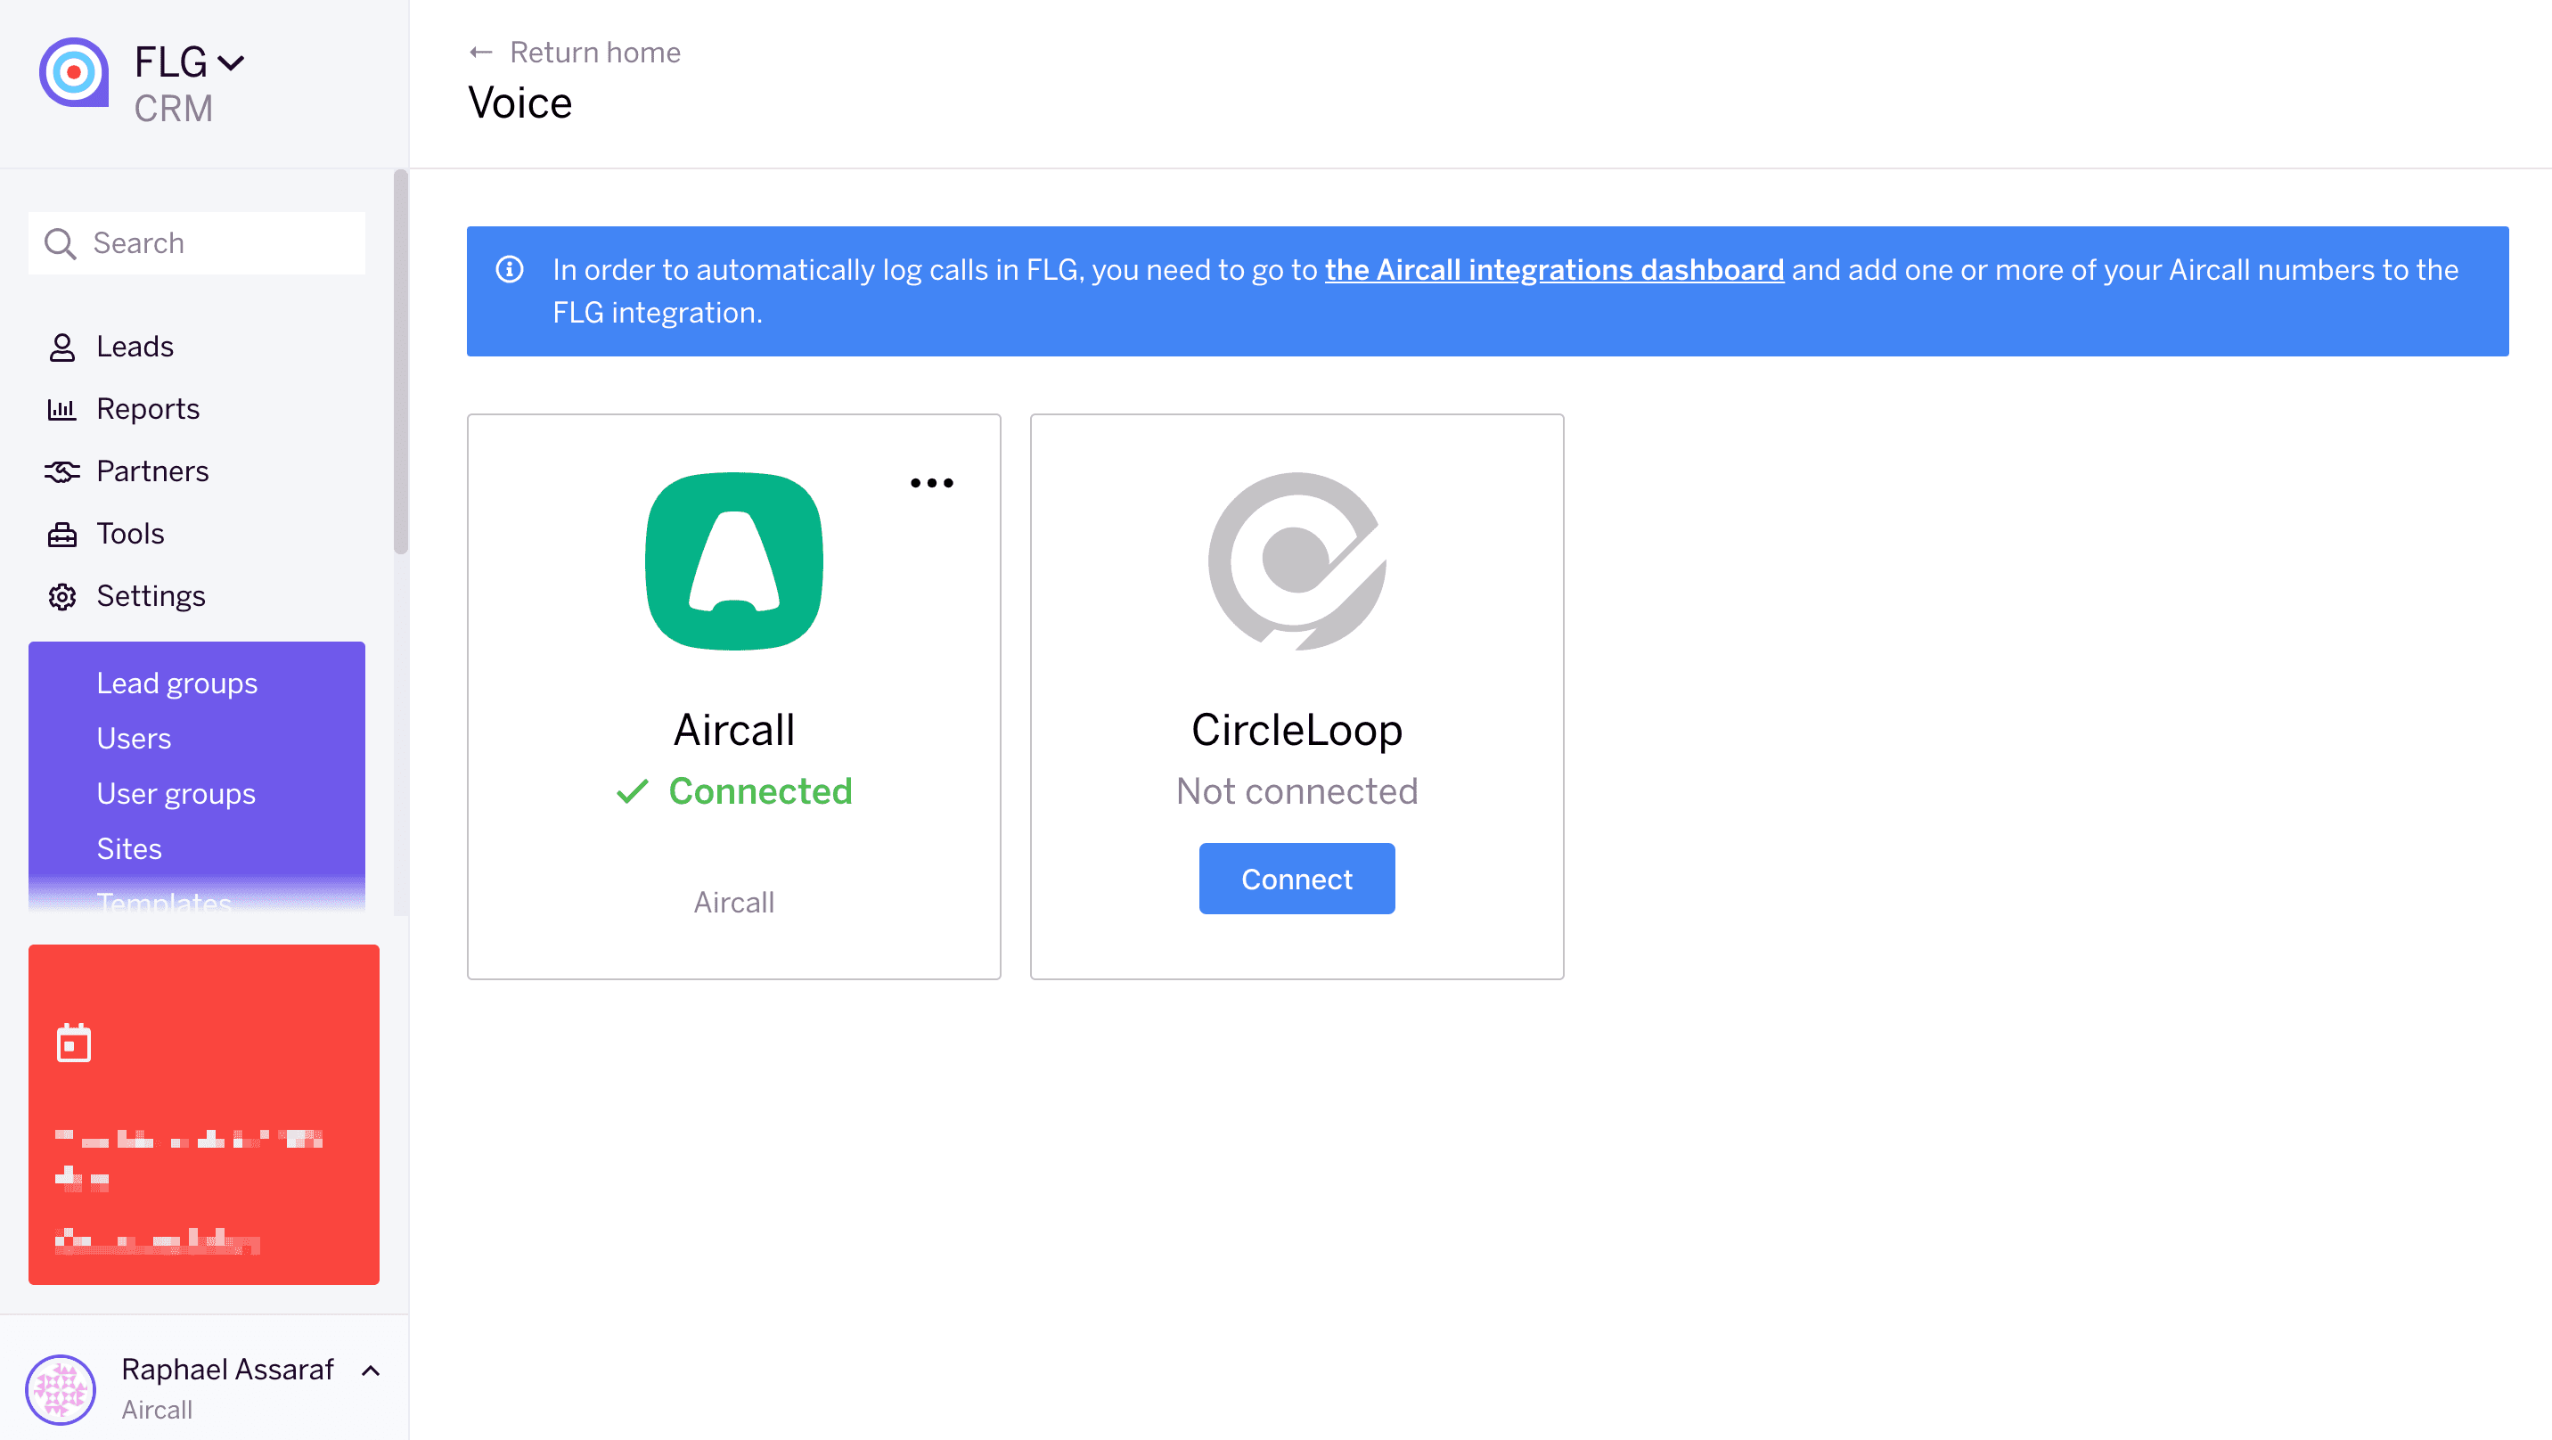Click the Partners handshake icon
This screenshot has width=2552, height=1440.
click(61, 471)
